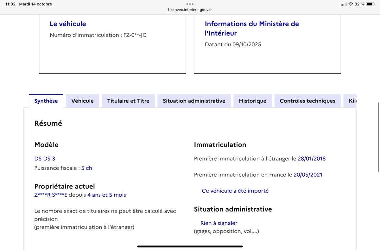Show the Contrôles techniques tab

[x=307, y=101]
